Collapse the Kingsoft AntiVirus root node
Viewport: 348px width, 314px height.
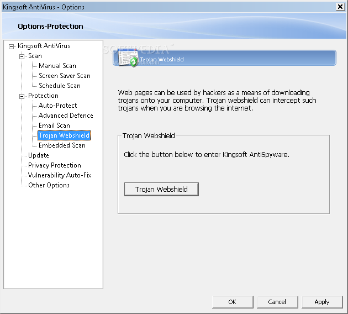[x=11, y=46]
